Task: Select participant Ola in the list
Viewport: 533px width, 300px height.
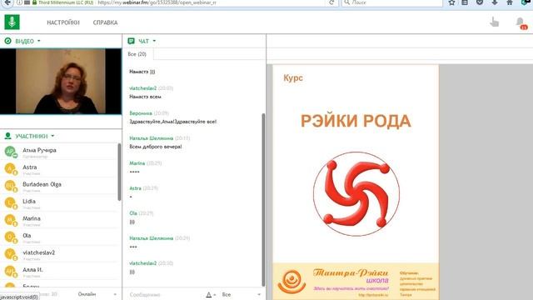Action: click(x=59, y=237)
